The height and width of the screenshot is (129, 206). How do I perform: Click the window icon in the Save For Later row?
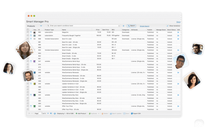(x=31, y=39)
